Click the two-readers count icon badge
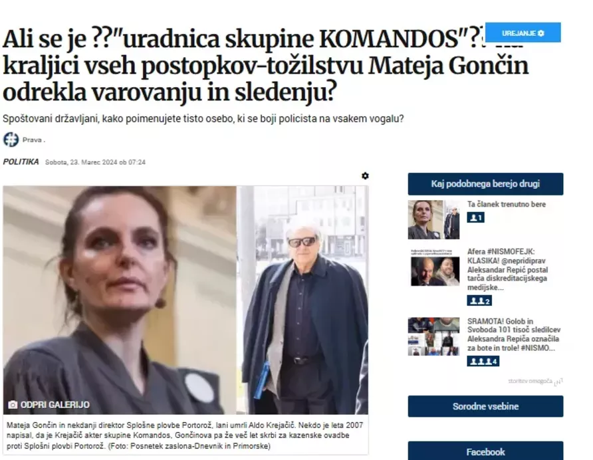The width and height of the screenshot is (593, 460). click(479, 300)
